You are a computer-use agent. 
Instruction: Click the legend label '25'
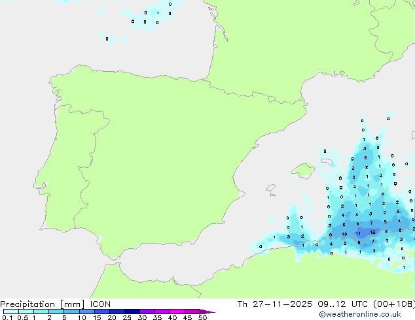(127, 317)
